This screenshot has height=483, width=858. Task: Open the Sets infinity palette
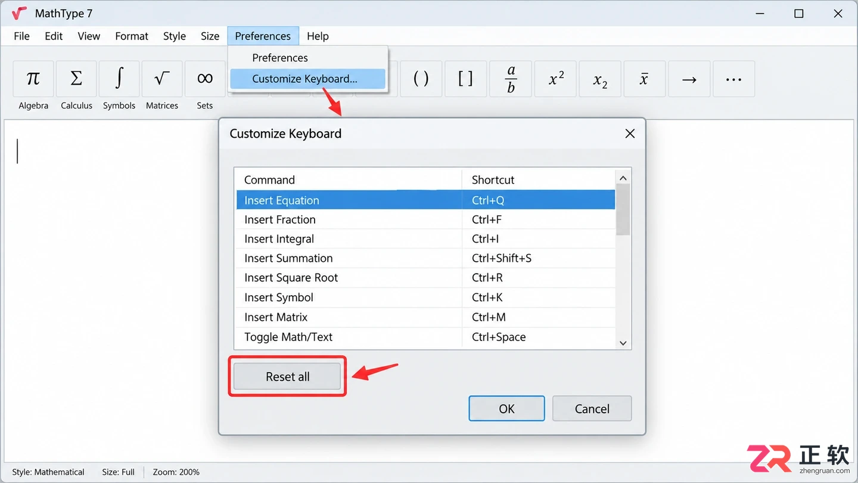[205, 79]
